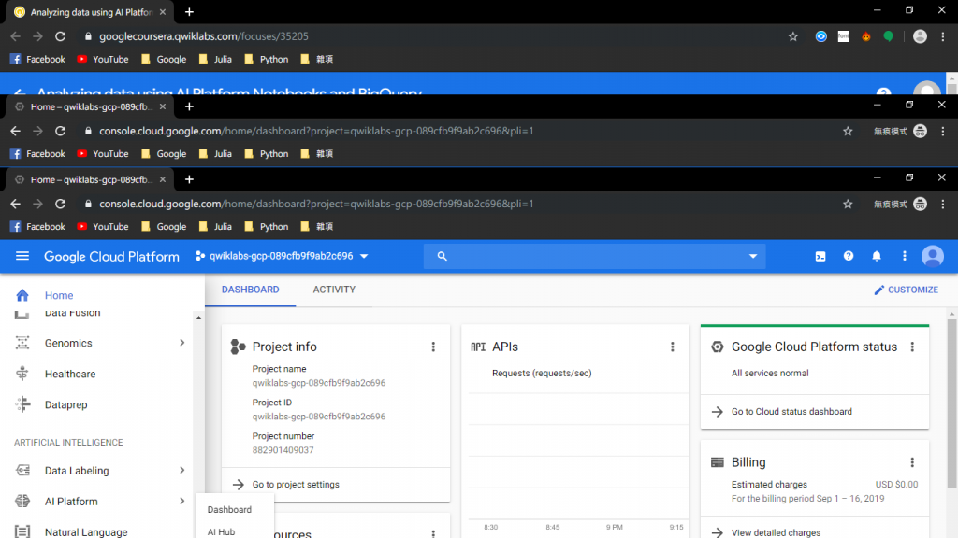Select Dashboard in AI Platform submenu

[x=229, y=509]
